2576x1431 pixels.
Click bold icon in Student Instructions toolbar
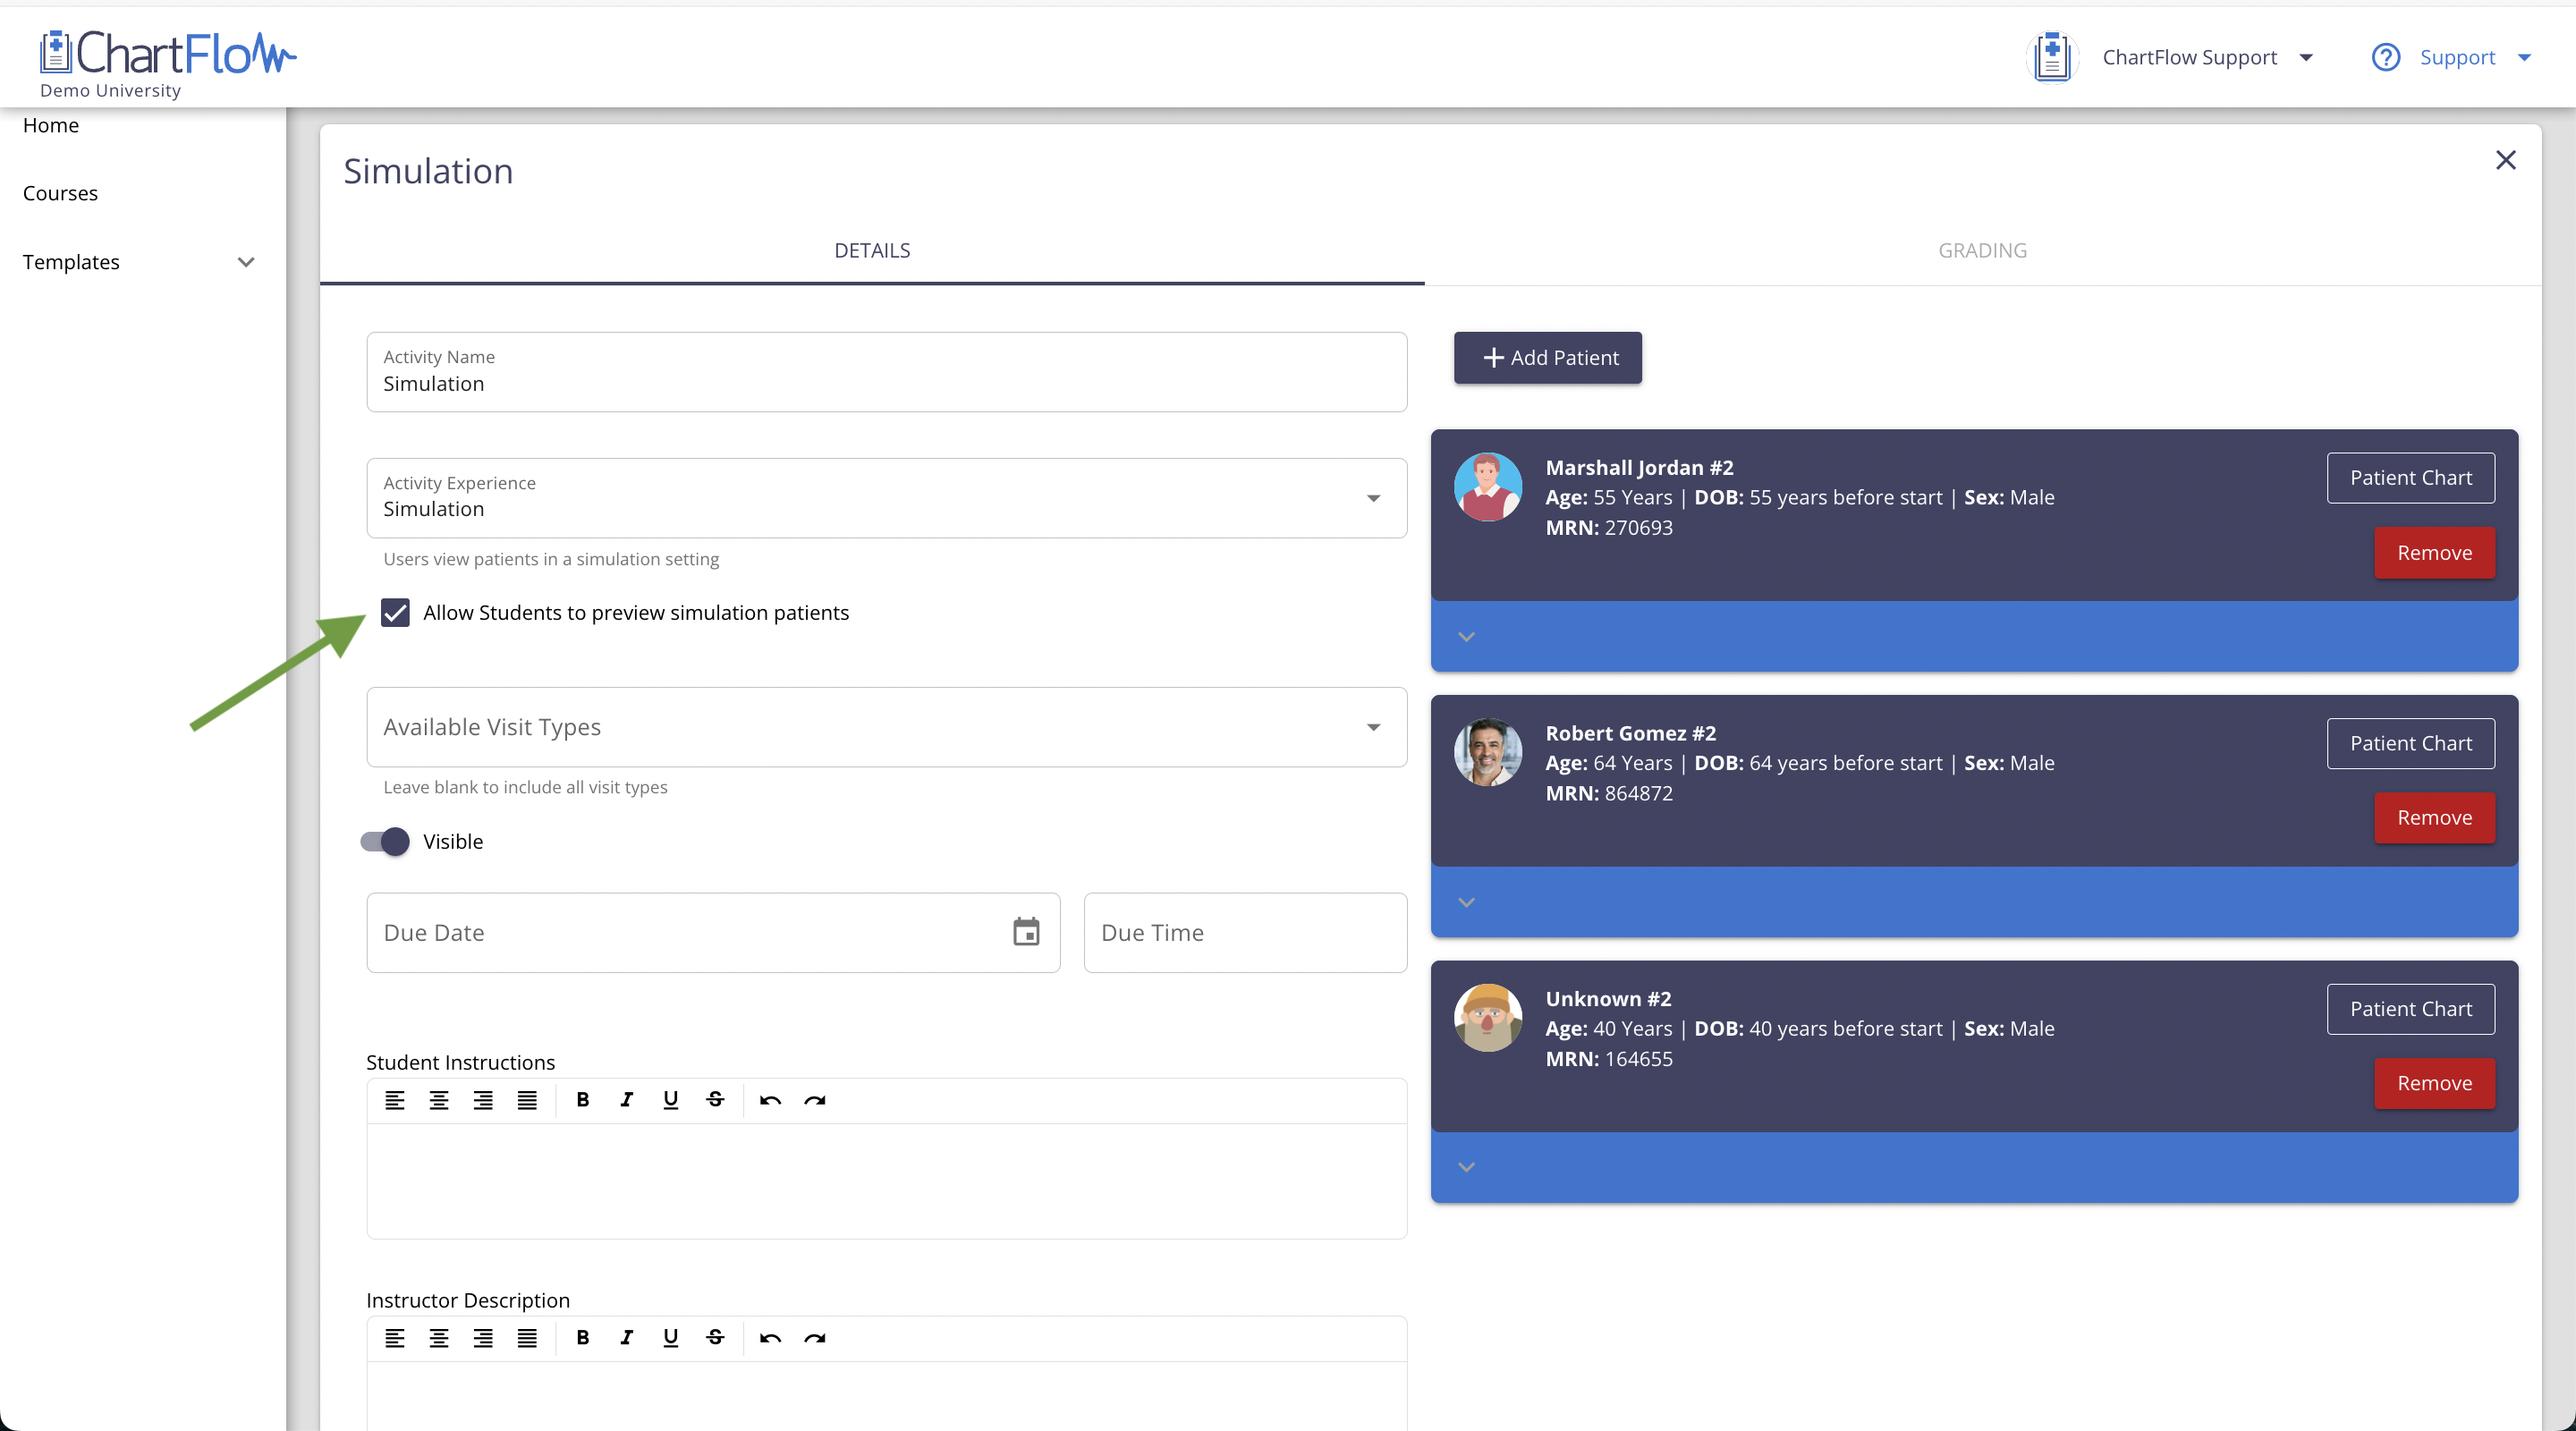pyautogui.click(x=583, y=1100)
